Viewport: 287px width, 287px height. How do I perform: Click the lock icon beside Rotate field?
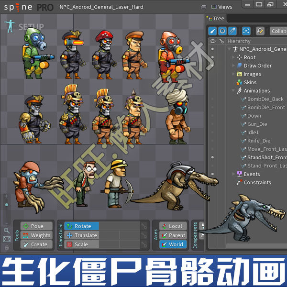pyautogui.click(x=144, y=226)
